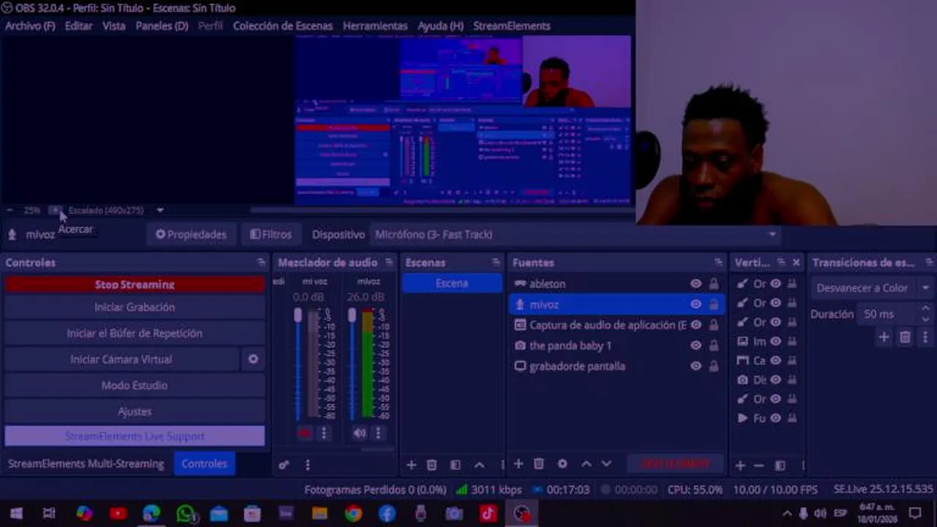Switch to Controles tab
The width and height of the screenshot is (937, 527).
pos(204,463)
